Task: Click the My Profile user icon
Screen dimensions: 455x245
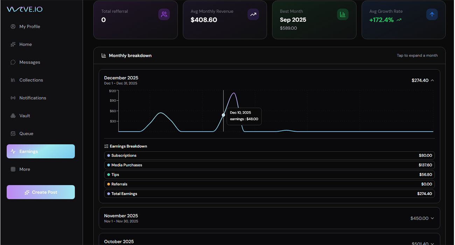Action: coord(13,27)
